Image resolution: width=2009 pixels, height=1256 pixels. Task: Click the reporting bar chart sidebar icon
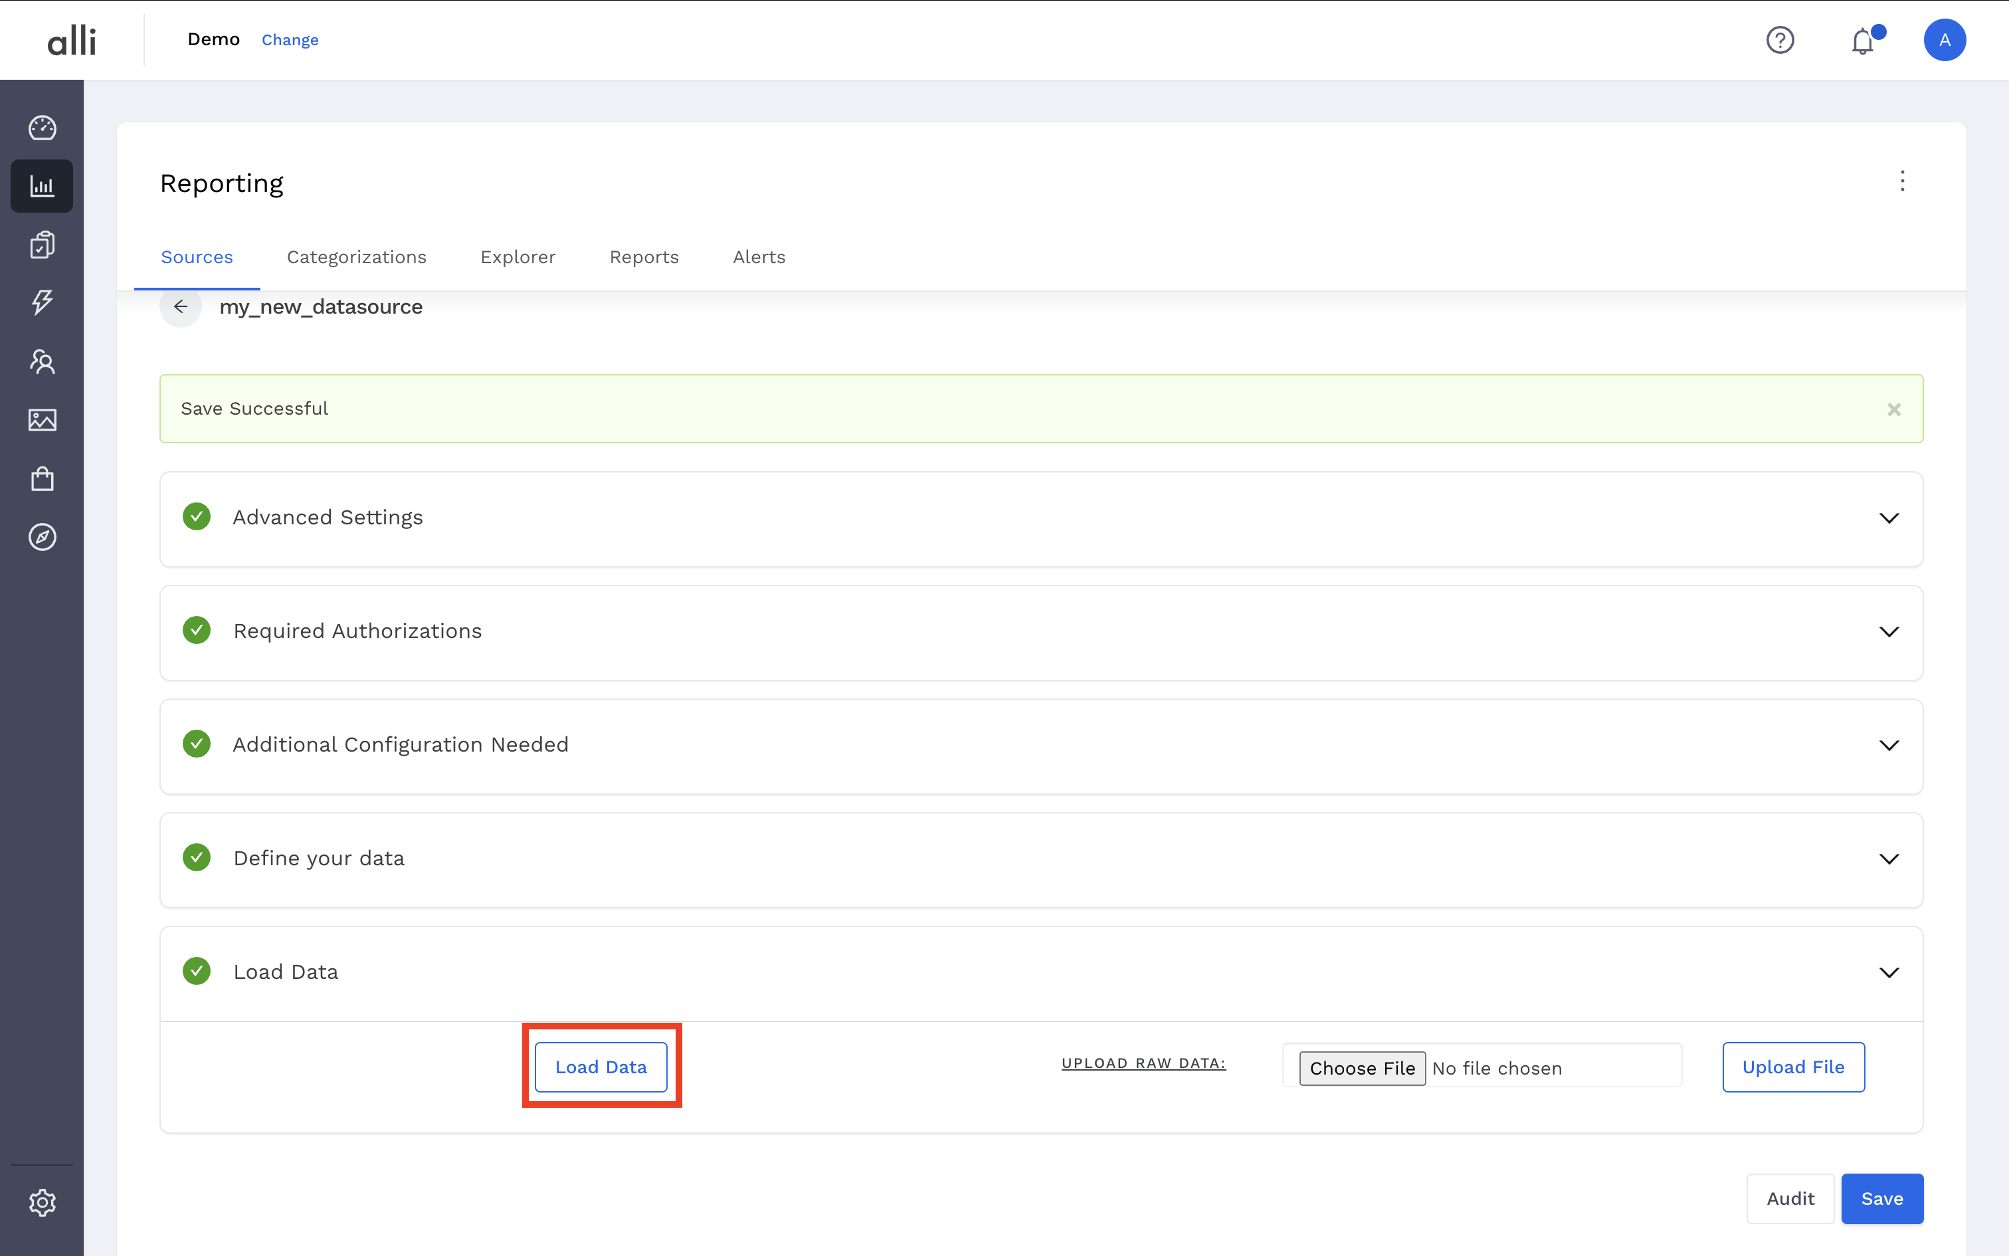tap(43, 186)
